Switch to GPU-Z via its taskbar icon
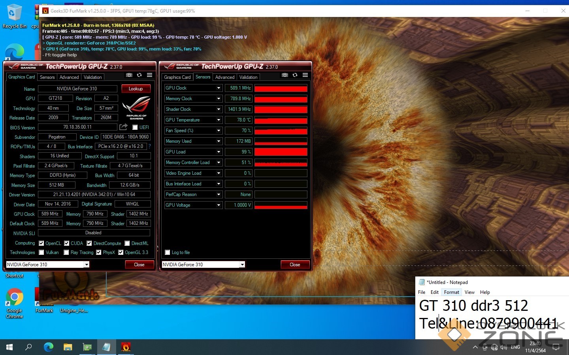Viewport: 569px width, 355px height. (x=87, y=347)
